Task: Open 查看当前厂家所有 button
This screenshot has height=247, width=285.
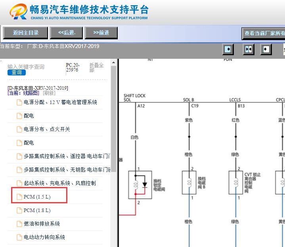Action: tap(263, 33)
